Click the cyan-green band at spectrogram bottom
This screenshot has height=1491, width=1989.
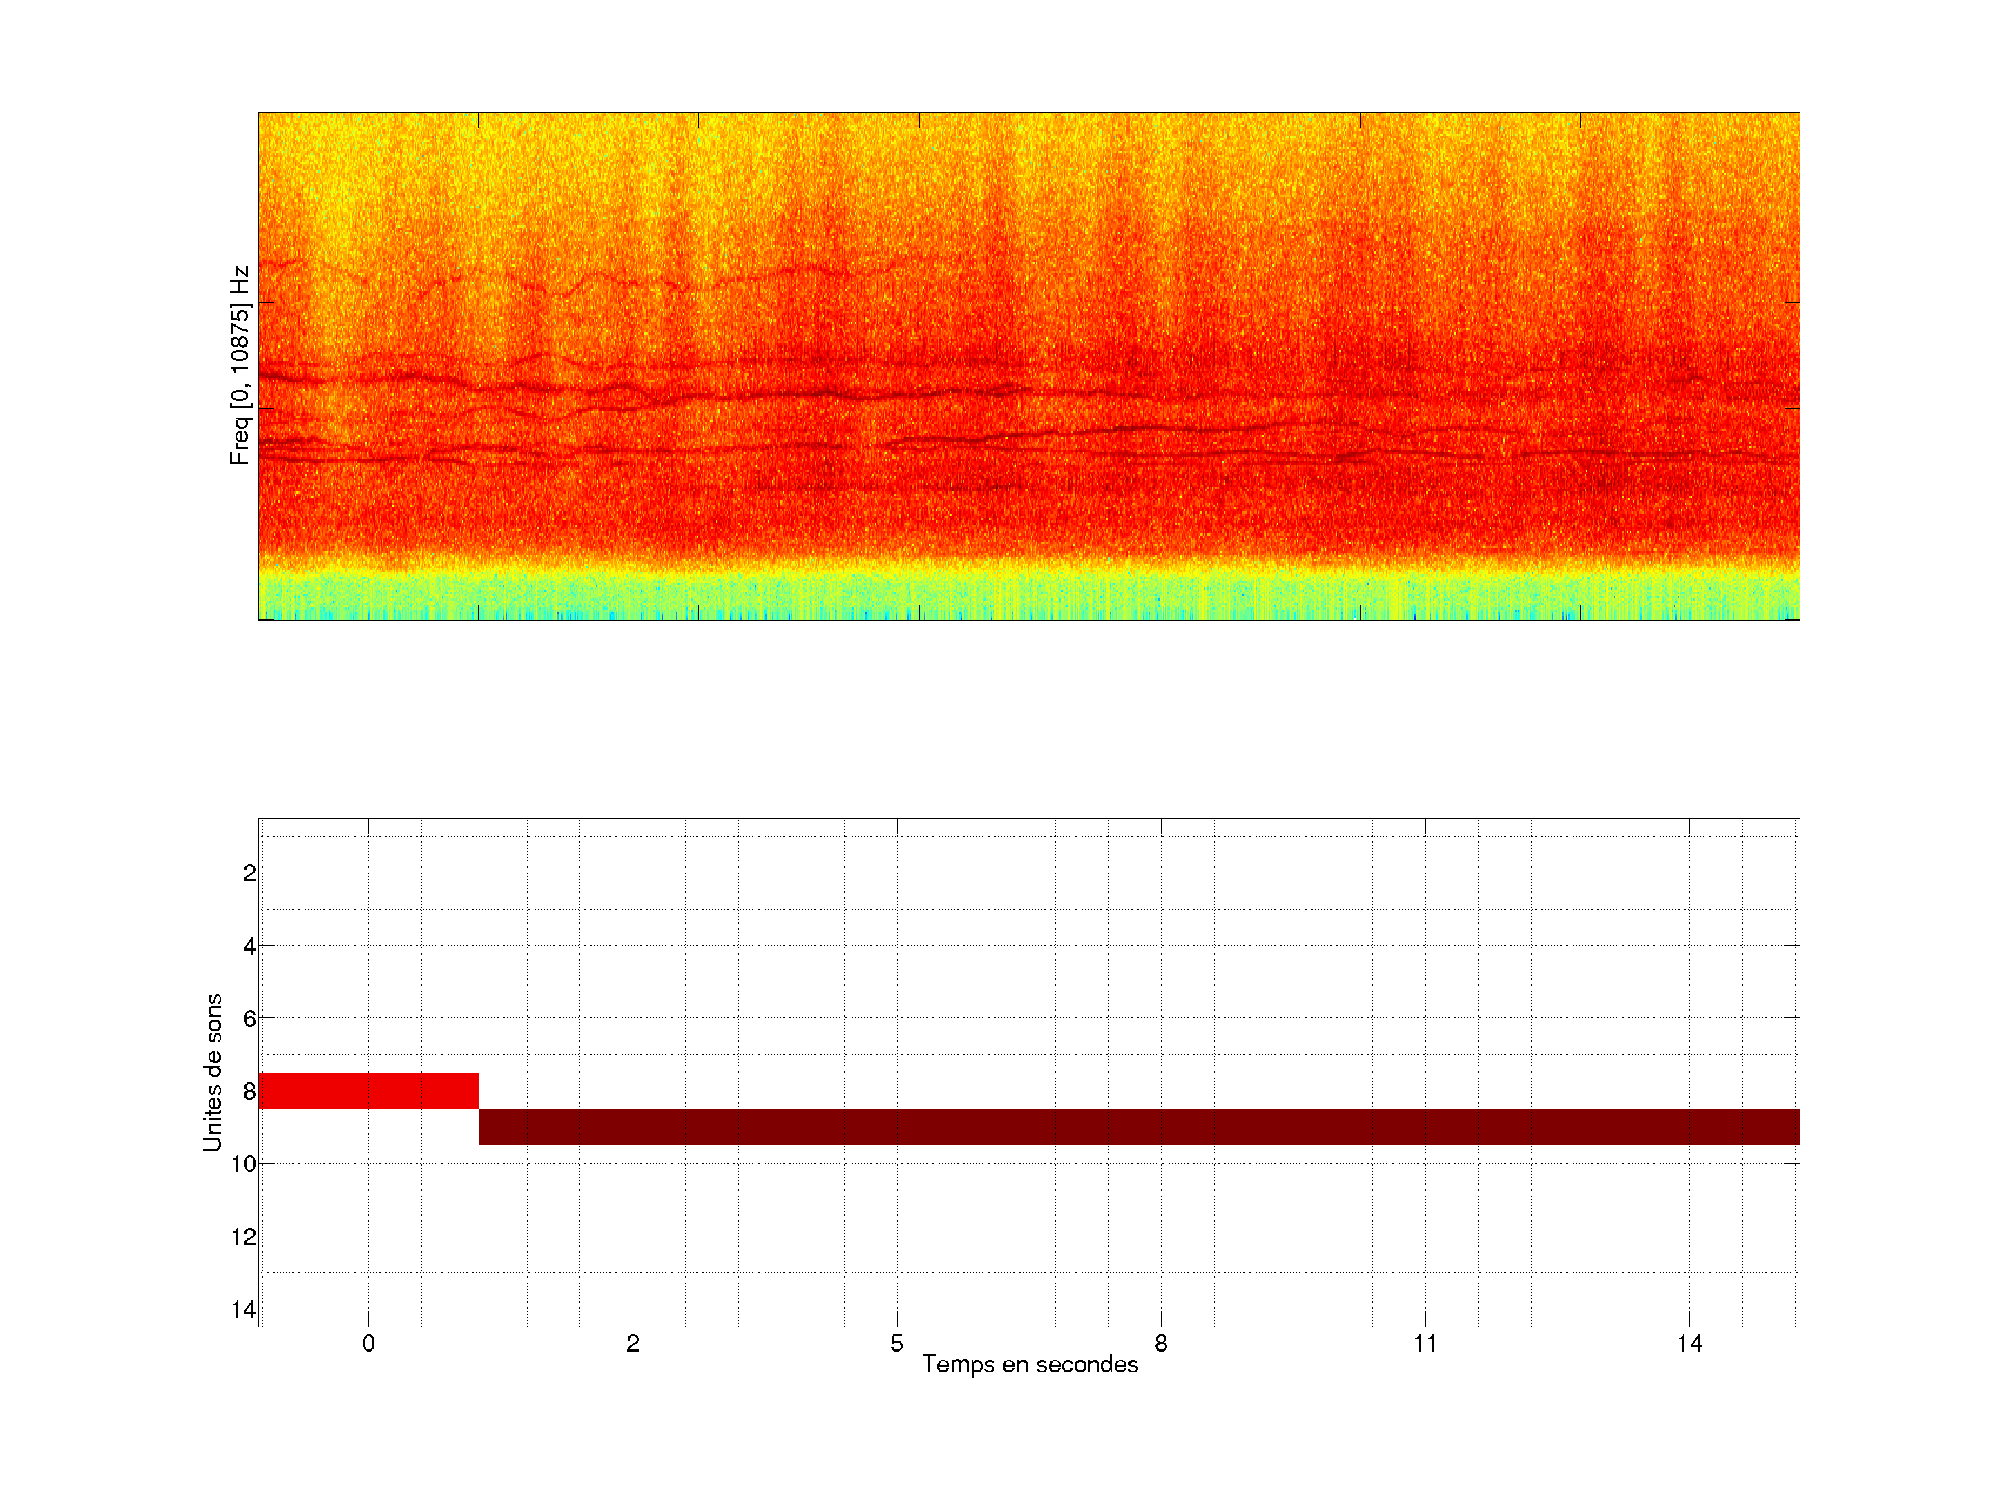1028,597
